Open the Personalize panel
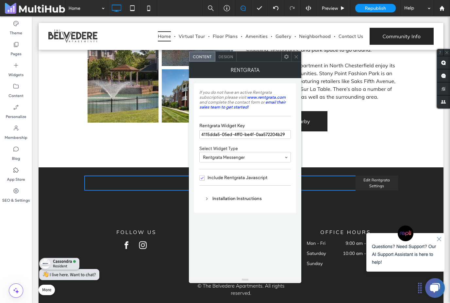Viewport: 450px width, 303px height. point(16,111)
